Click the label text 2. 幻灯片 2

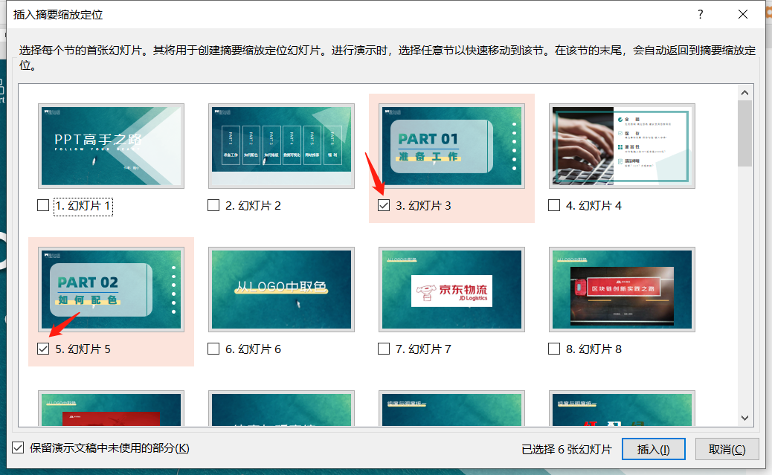[253, 206]
